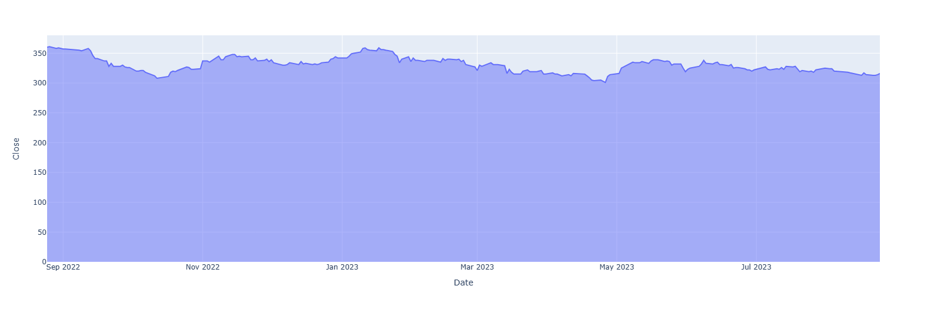This screenshot has height=309, width=927.
Task: Click the line where it crosses the Jul 2023 gridline
Action: 756,69
